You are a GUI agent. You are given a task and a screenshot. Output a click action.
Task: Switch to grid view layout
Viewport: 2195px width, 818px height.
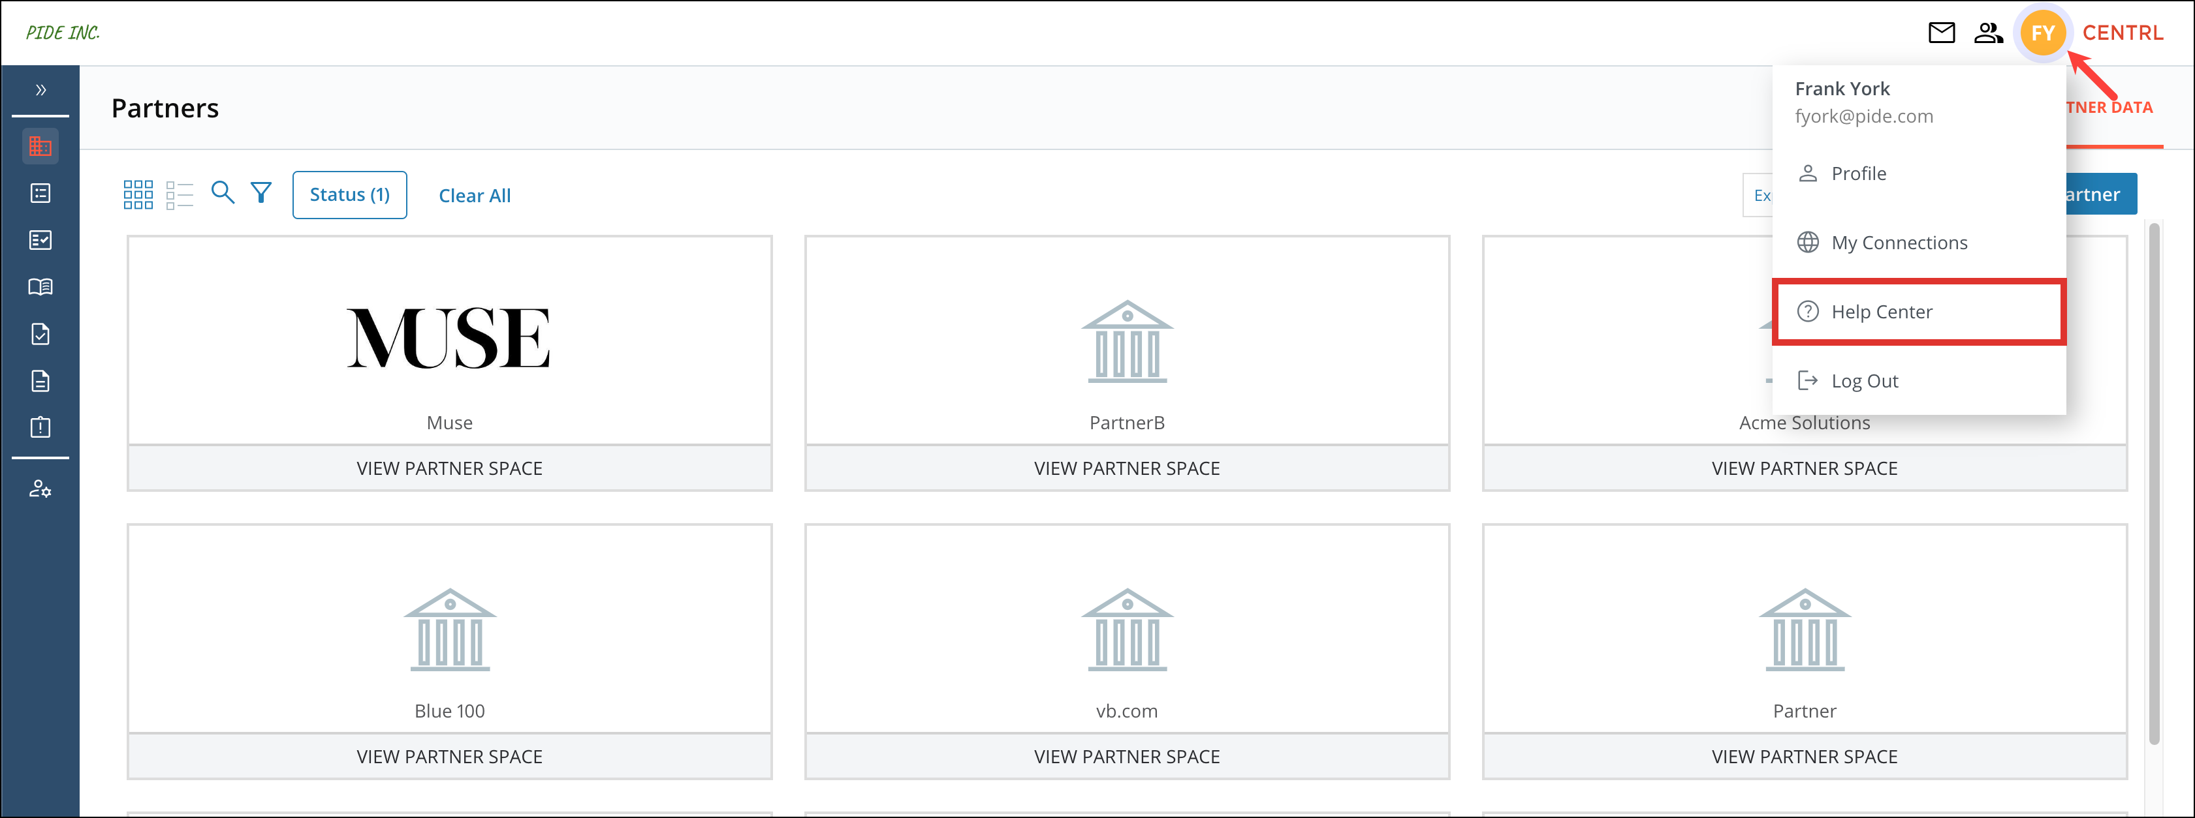pyautogui.click(x=138, y=194)
